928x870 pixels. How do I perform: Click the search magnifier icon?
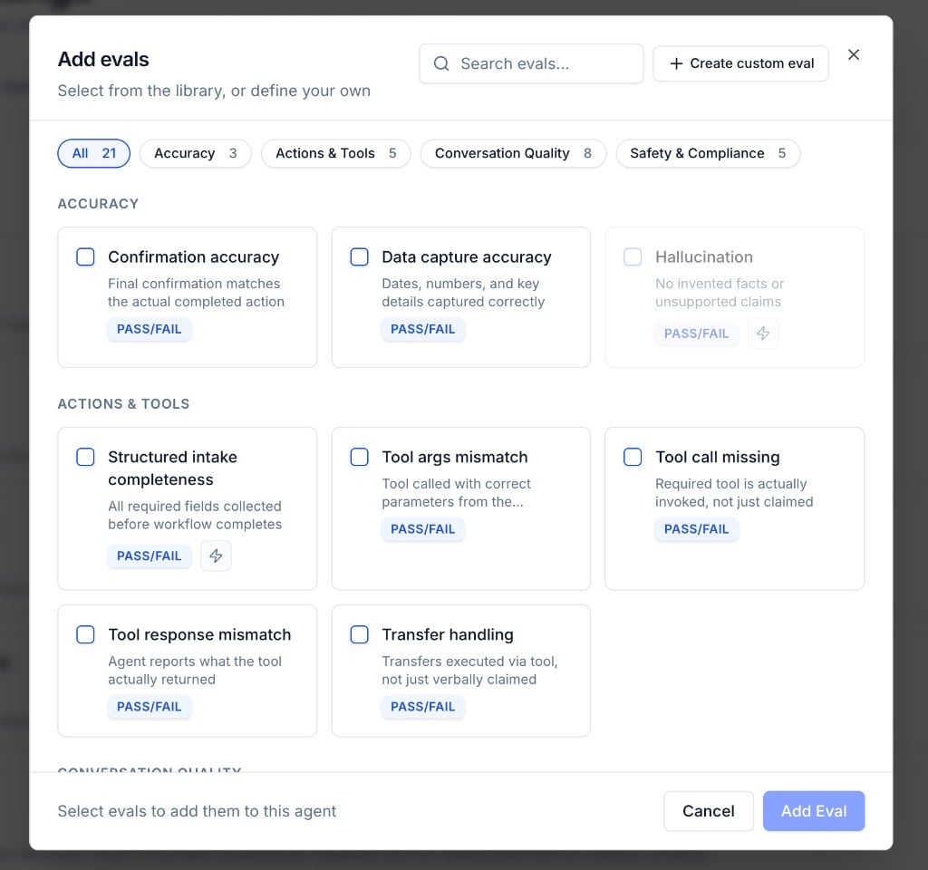(x=441, y=63)
